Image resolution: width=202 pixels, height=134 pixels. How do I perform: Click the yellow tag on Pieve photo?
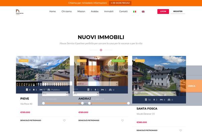tap(24, 61)
